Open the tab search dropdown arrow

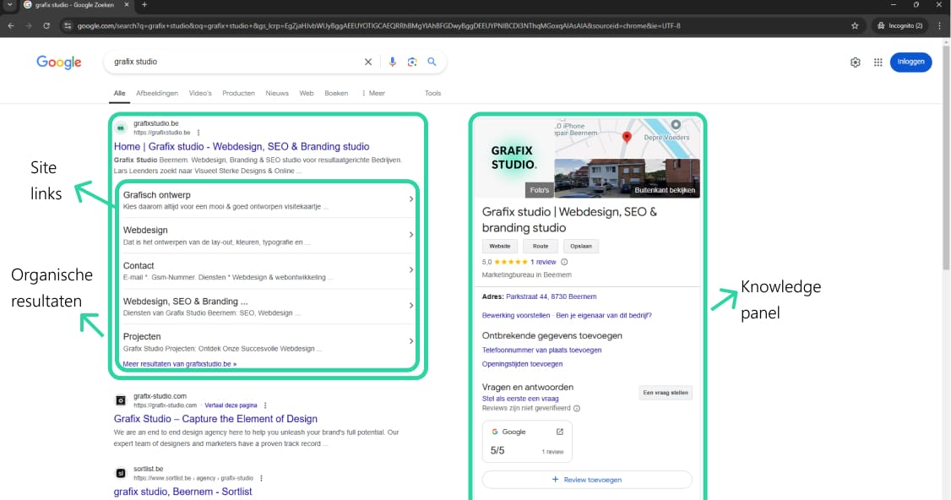(x=9, y=5)
